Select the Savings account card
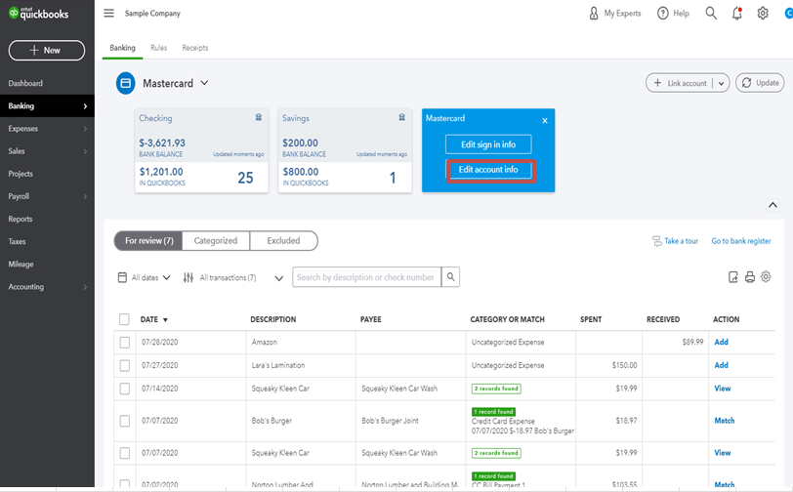The width and height of the screenshot is (793, 492). (x=345, y=150)
